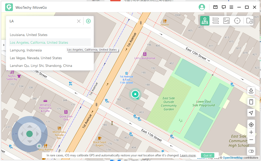Zoom in the map with plus button
261x161 pixels.
[251, 132]
